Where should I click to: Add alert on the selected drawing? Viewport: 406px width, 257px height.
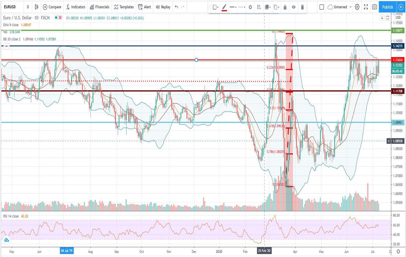coord(259,7)
